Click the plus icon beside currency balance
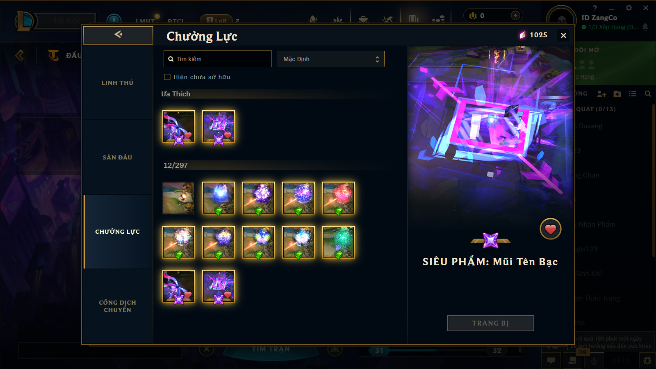 (516, 16)
